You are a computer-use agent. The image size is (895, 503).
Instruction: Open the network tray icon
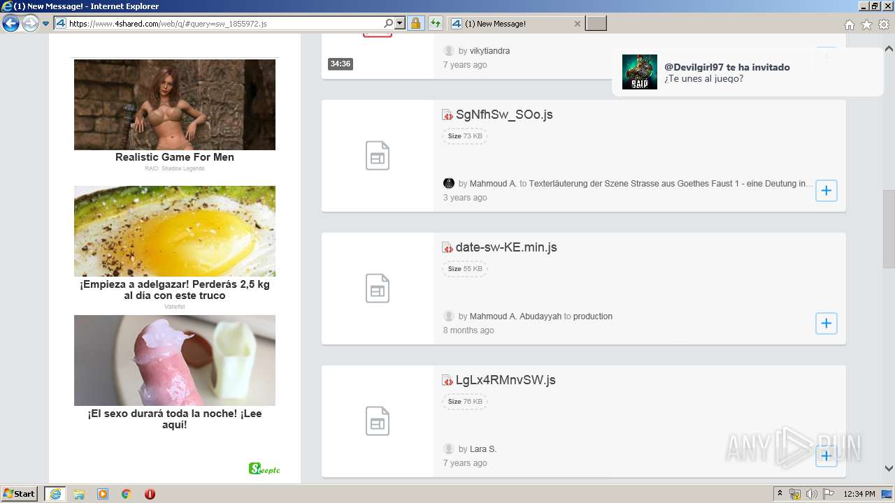tap(795, 494)
